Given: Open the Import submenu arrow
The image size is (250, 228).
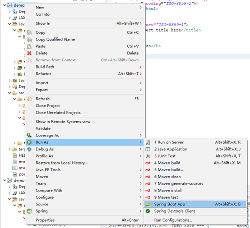Looking at the screenshot, I should point(141,83).
